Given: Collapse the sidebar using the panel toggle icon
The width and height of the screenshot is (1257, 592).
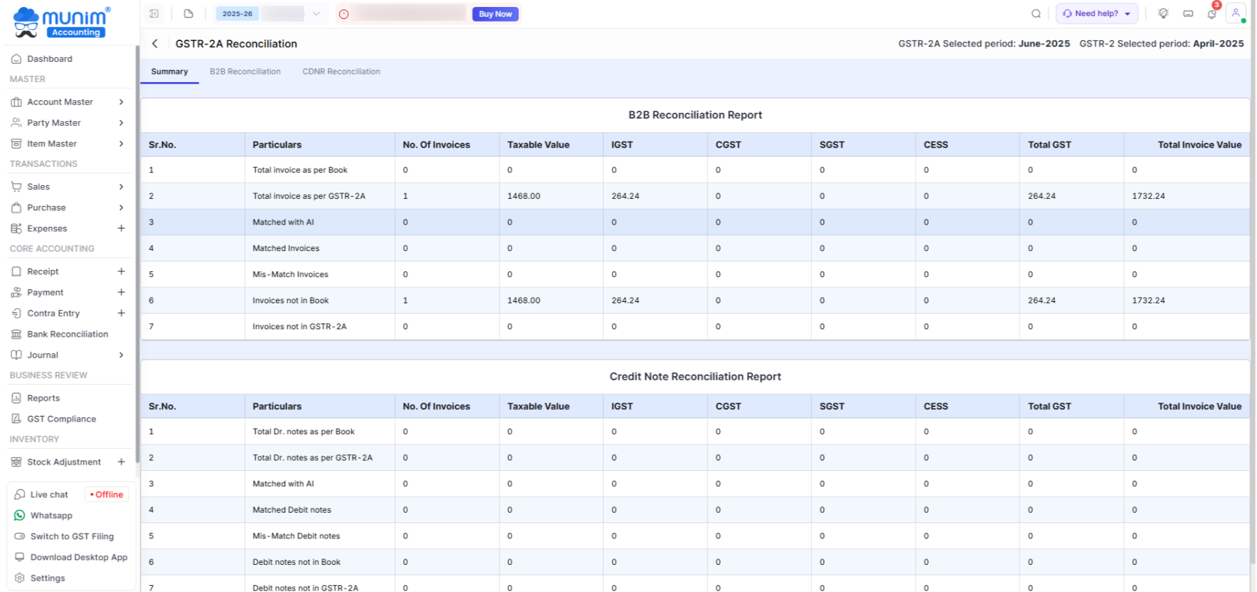Looking at the screenshot, I should click(154, 14).
